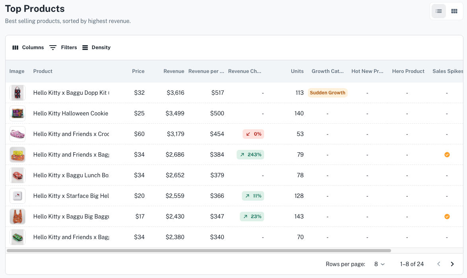Open Starface Big Hello Kitty thumbnail
Screen dimensions: 467x278
coord(17,196)
